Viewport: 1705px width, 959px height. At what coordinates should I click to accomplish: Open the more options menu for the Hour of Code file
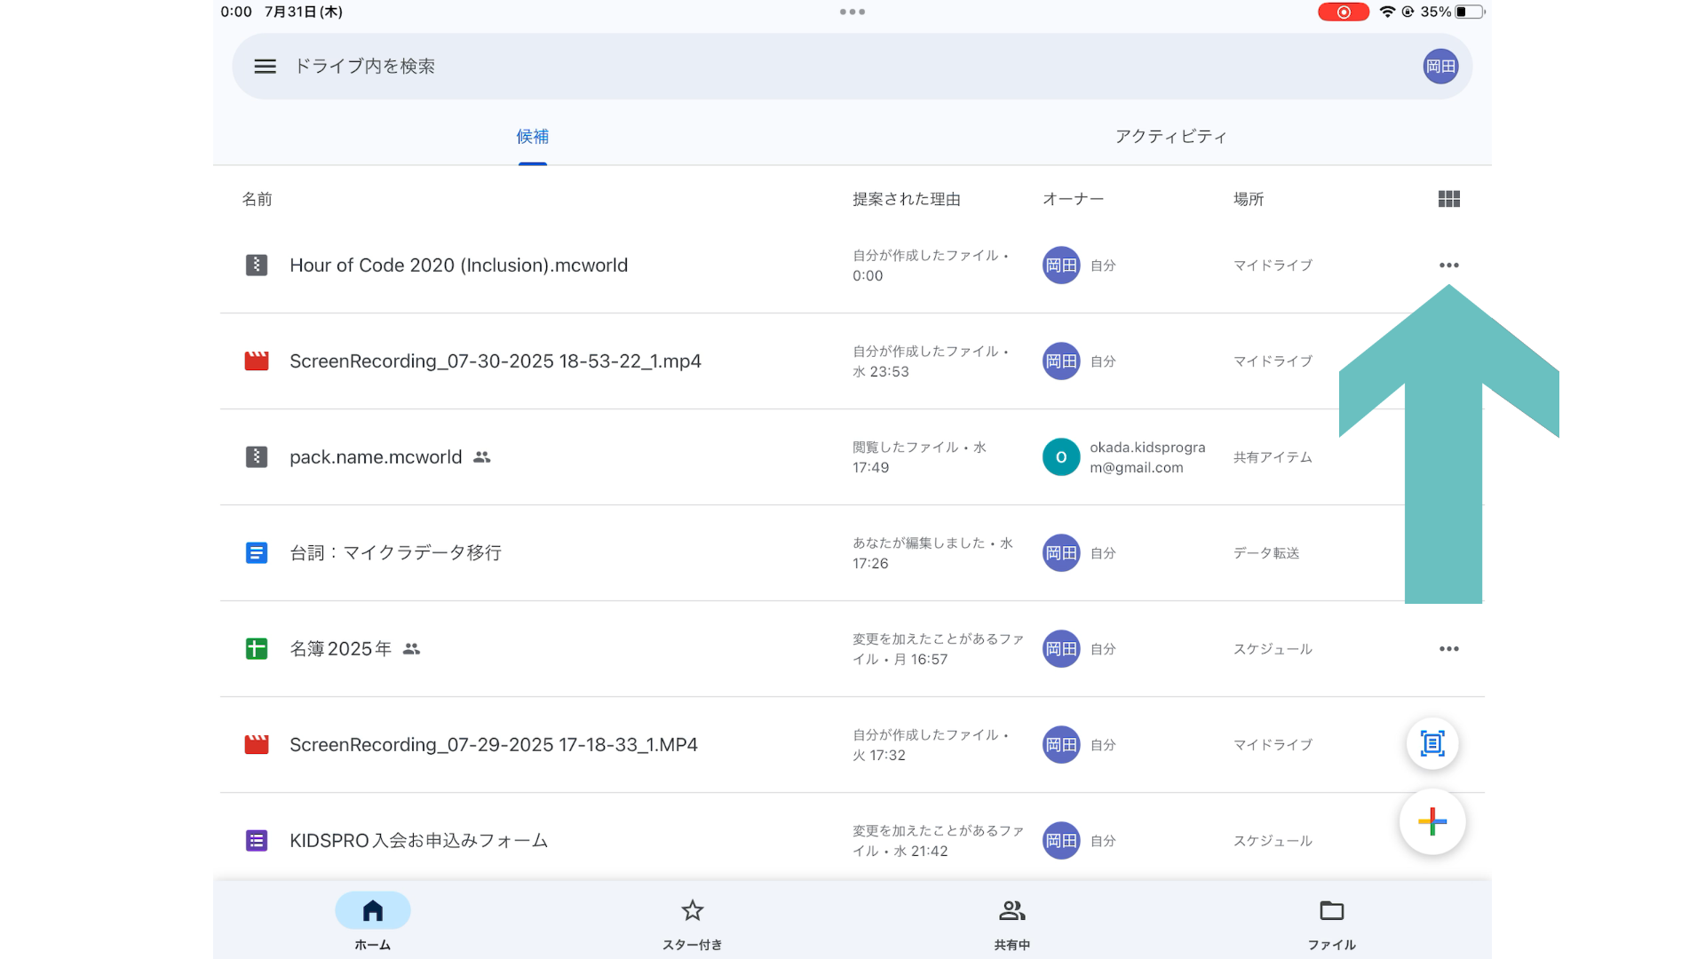point(1448,266)
